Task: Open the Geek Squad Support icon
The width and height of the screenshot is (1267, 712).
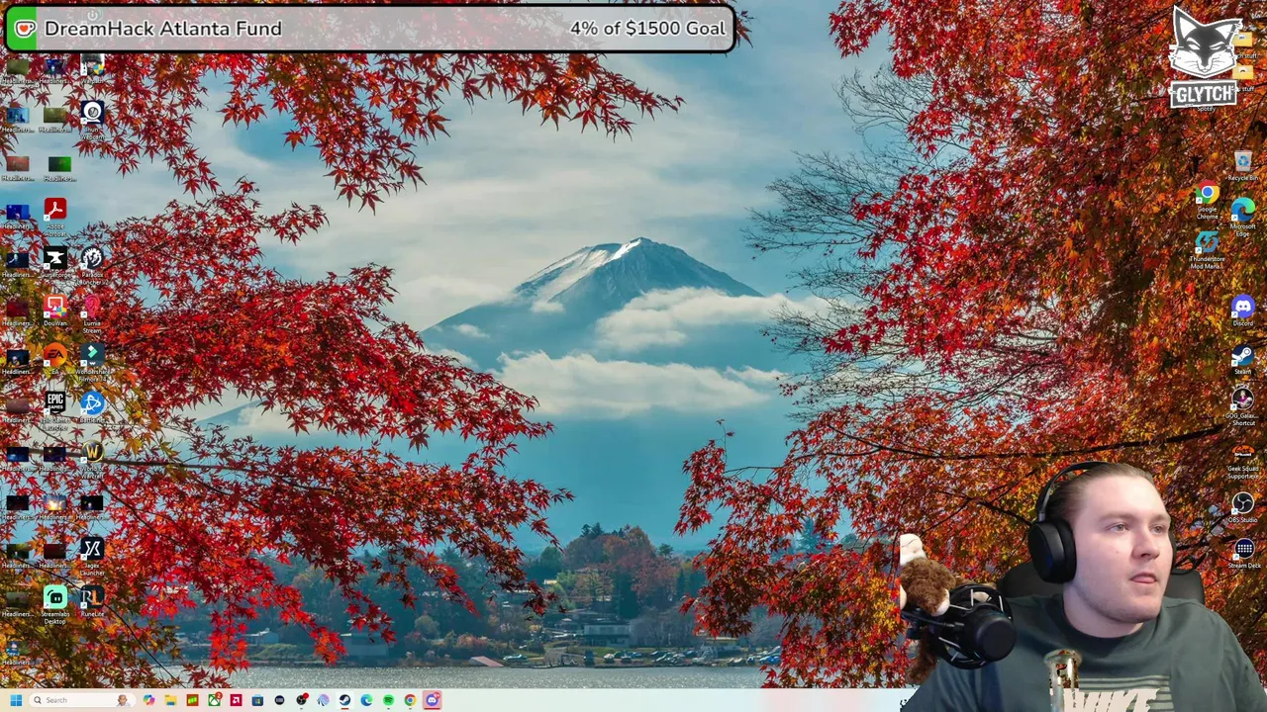Action: click(1243, 463)
